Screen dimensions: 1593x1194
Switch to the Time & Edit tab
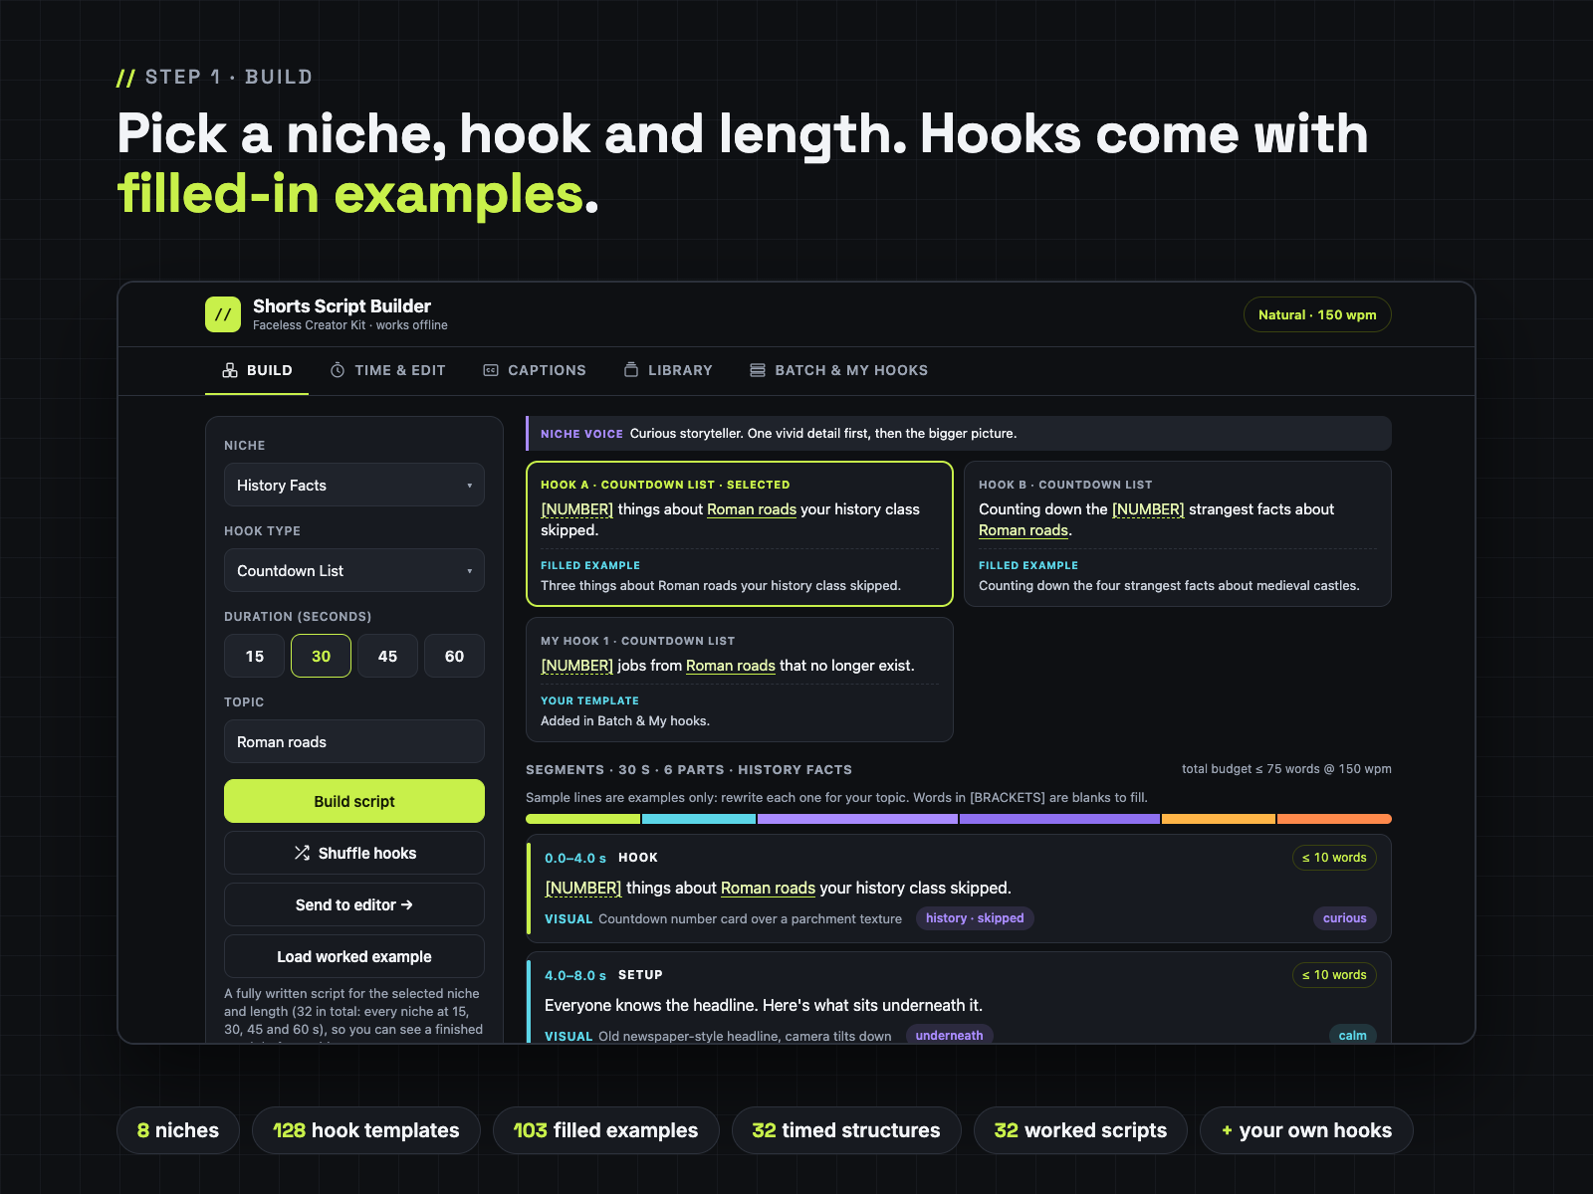click(388, 370)
